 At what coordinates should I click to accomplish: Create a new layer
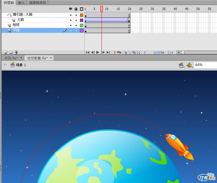point(5,52)
